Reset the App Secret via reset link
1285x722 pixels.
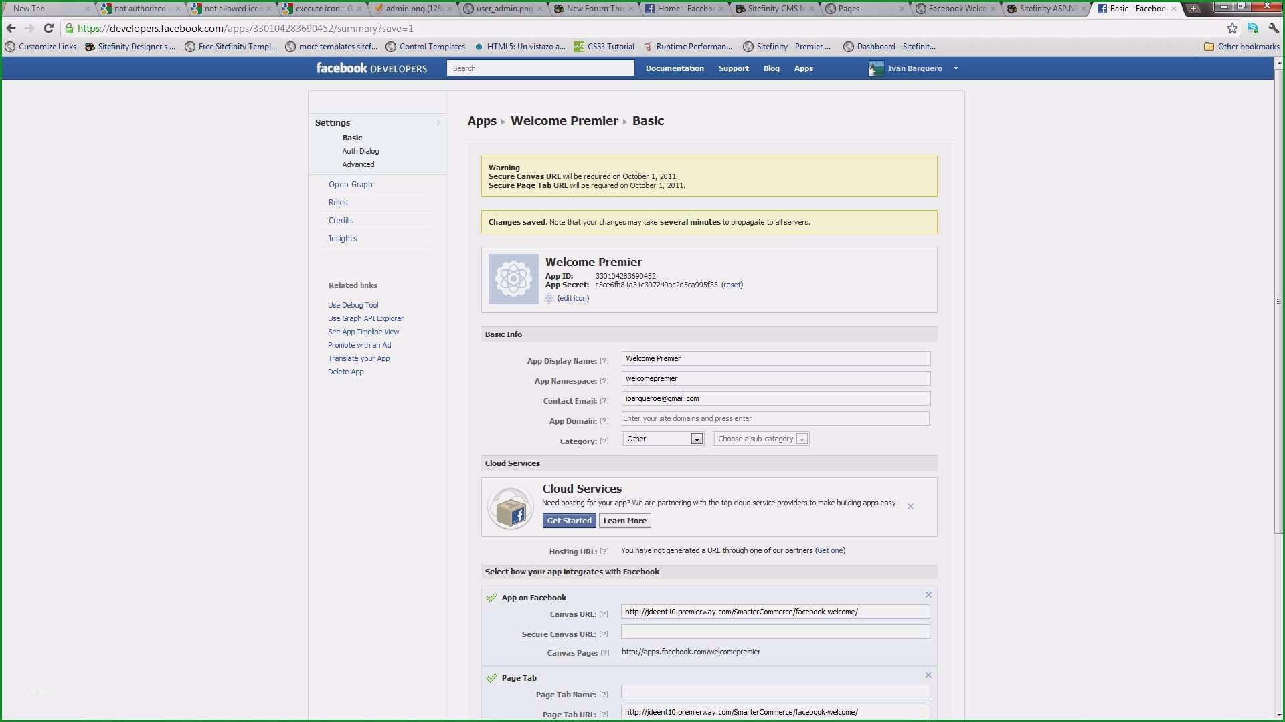[x=732, y=285]
